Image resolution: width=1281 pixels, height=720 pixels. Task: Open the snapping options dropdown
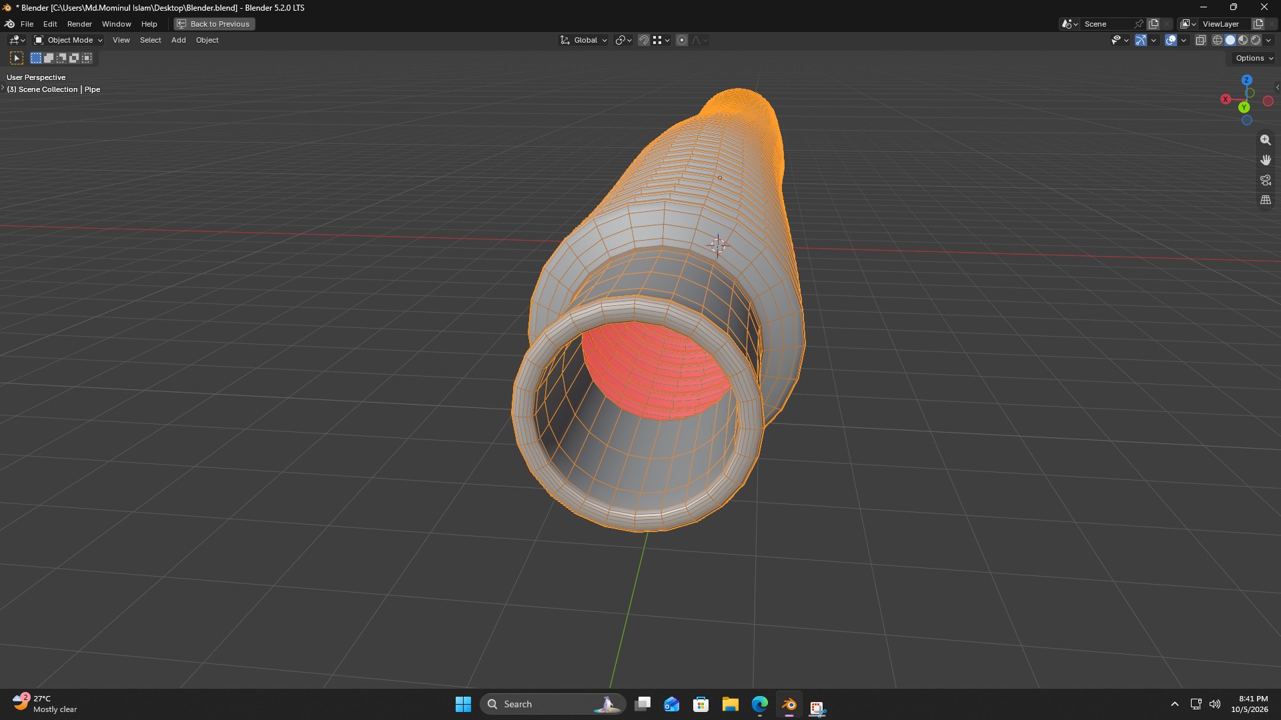tap(662, 40)
